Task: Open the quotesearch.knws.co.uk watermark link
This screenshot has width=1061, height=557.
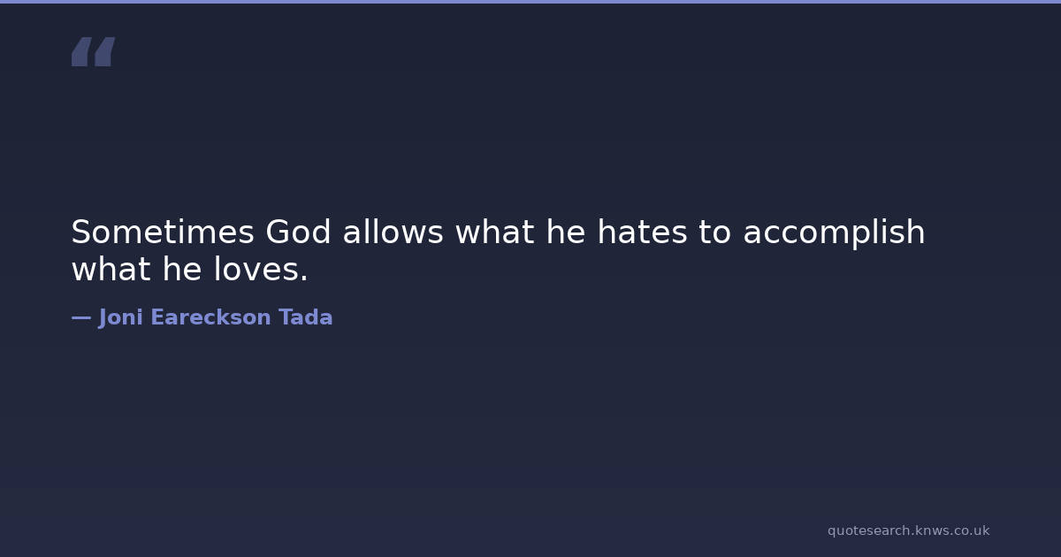Action: point(908,530)
